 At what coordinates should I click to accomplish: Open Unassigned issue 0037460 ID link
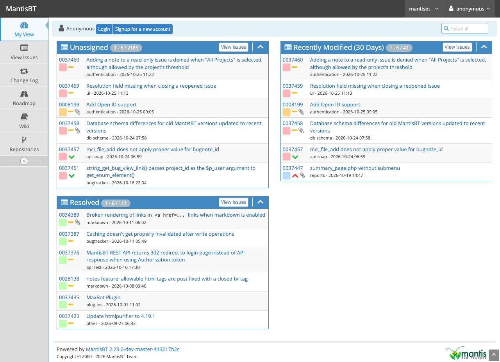(69, 60)
